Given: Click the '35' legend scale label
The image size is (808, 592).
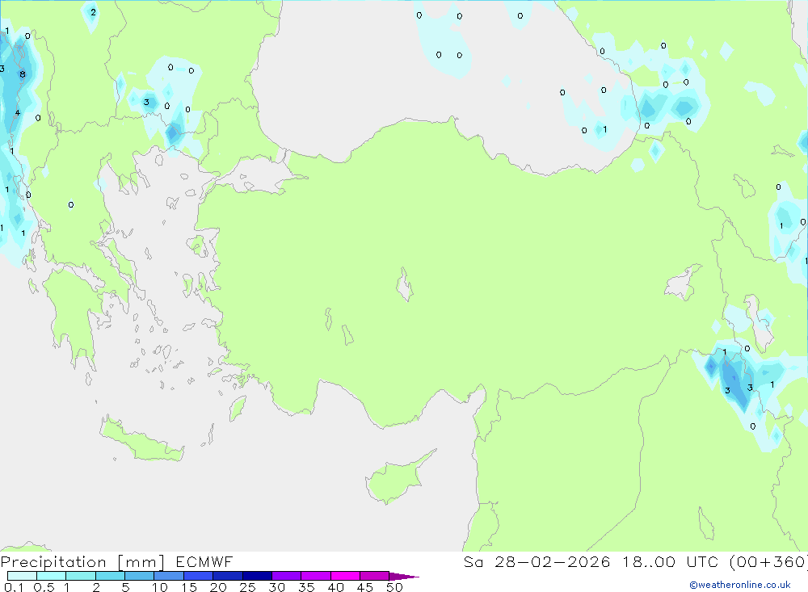Looking at the screenshot, I should point(306,587).
